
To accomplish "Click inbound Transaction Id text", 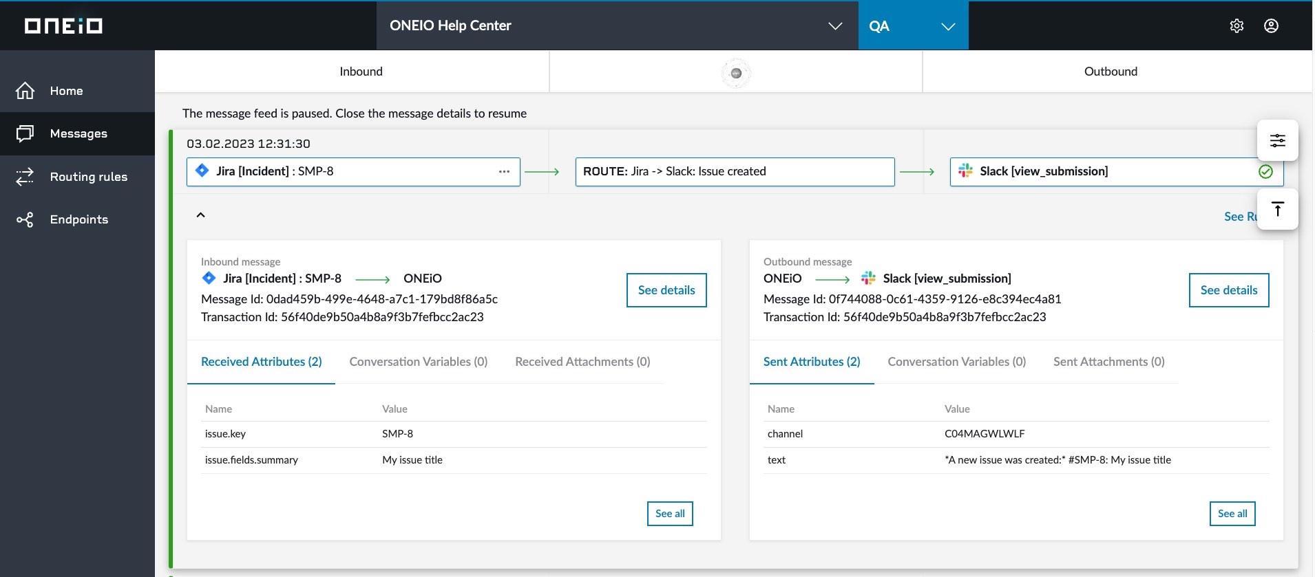I will [342, 317].
